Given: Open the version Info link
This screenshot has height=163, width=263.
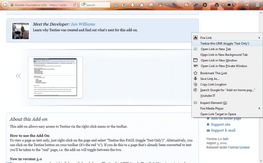Looking at the screenshot, I should [x=226, y=139].
